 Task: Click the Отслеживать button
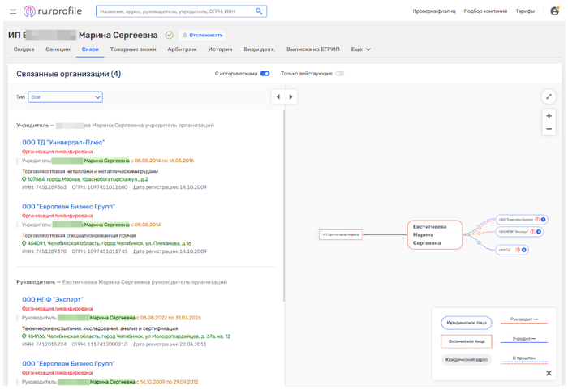click(x=202, y=35)
